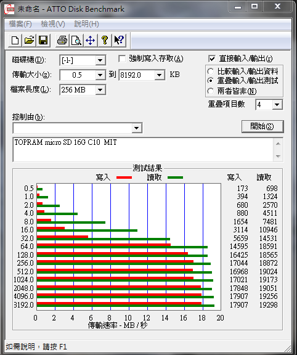Click read value 698 for 0.5 row
Image resolution: width=297 pixels, height=355 pixels.
pyautogui.click(x=272, y=189)
